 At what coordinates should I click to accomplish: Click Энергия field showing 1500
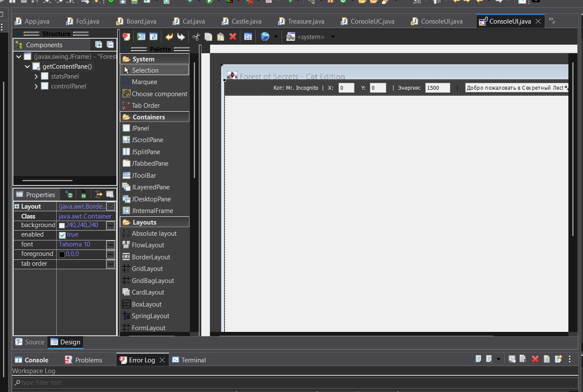437,88
